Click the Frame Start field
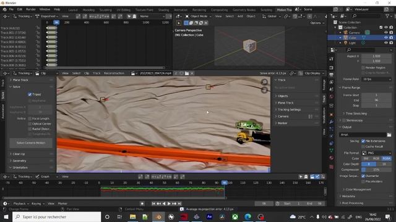Image resolution: width=396 pixels, height=222 pixels. 376,95
